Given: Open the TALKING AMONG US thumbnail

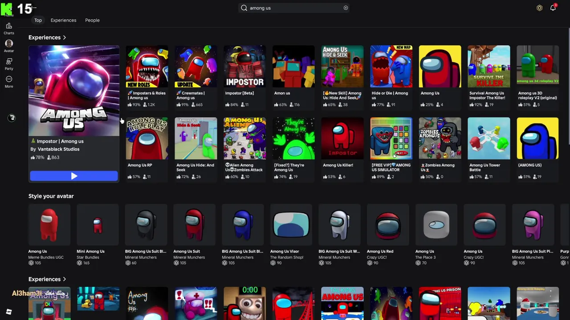Looking at the screenshot, I should (342, 304).
